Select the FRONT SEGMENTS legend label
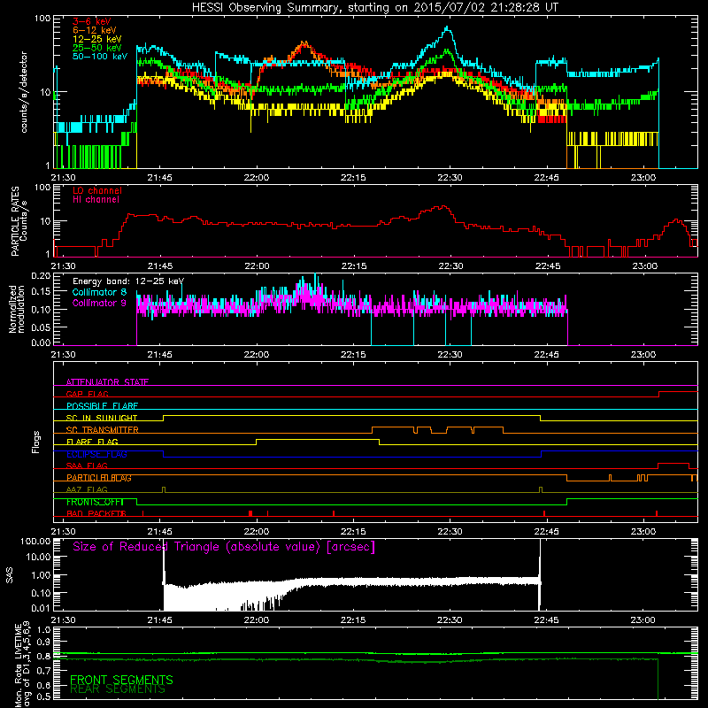 point(121,680)
